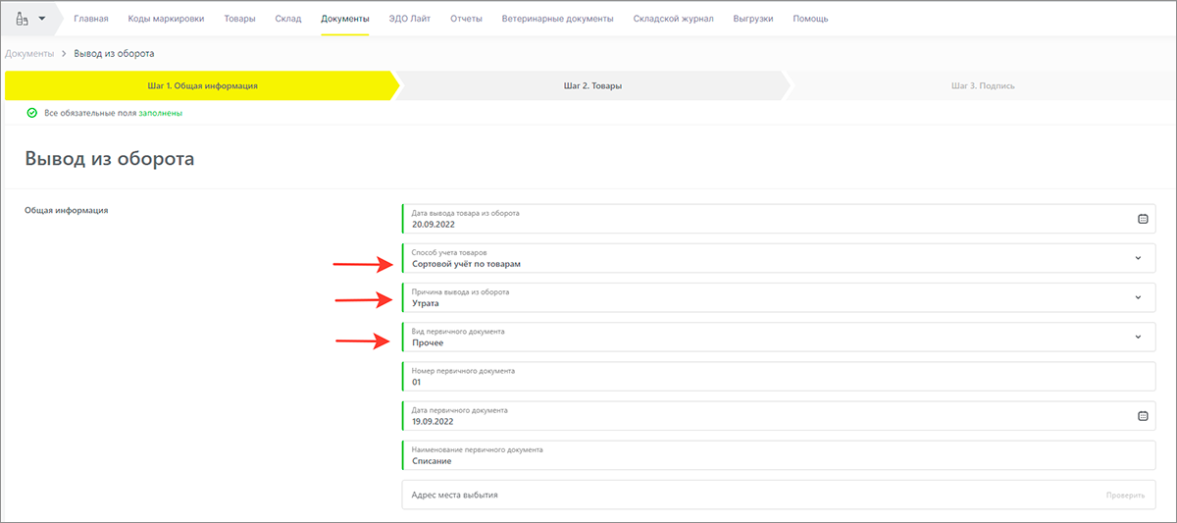Click Номер первичного документа field
The height and width of the screenshot is (523, 1177).
pyautogui.click(x=779, y=377)
